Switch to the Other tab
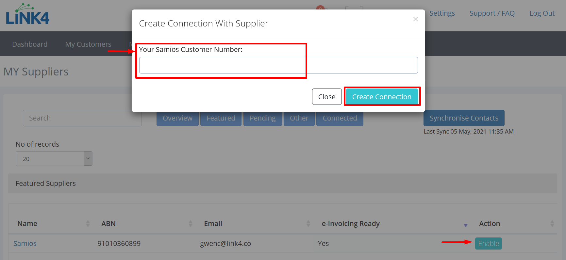The height and width of the screenshot is (260, 566). (x=299, y=118)
